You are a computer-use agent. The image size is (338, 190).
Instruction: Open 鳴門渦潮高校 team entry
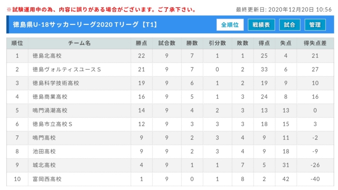pyautogui.click(x=50, y=110)
